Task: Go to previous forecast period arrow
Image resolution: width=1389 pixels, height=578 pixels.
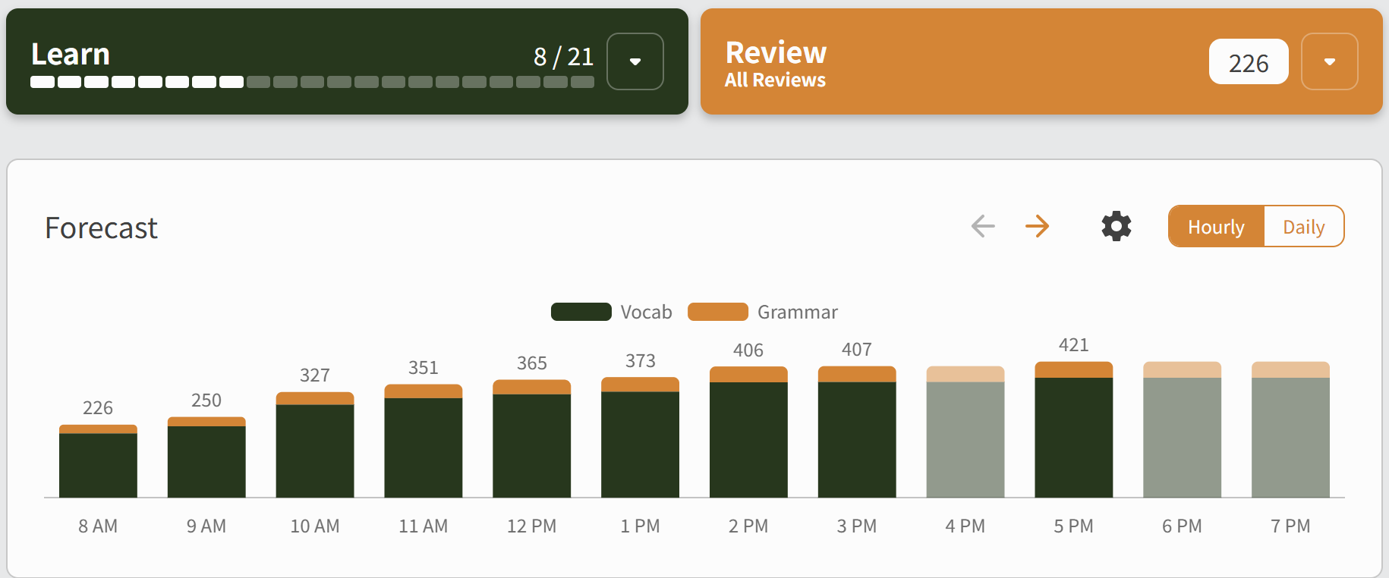Action: [x=983, y=226]
